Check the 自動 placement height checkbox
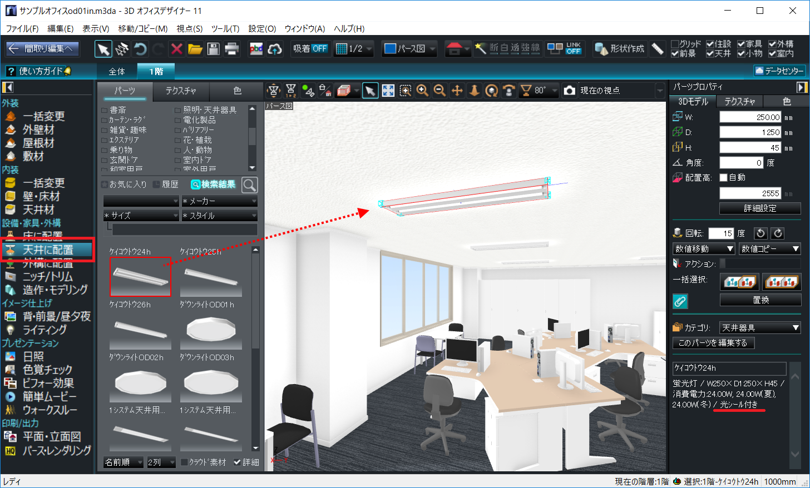Screen dimensions: 810x488 pyautogui.click(x=724, y=178)
